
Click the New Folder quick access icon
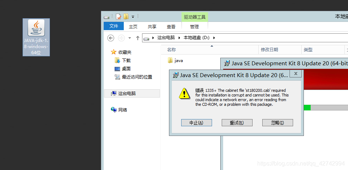(x=126, y=16)
